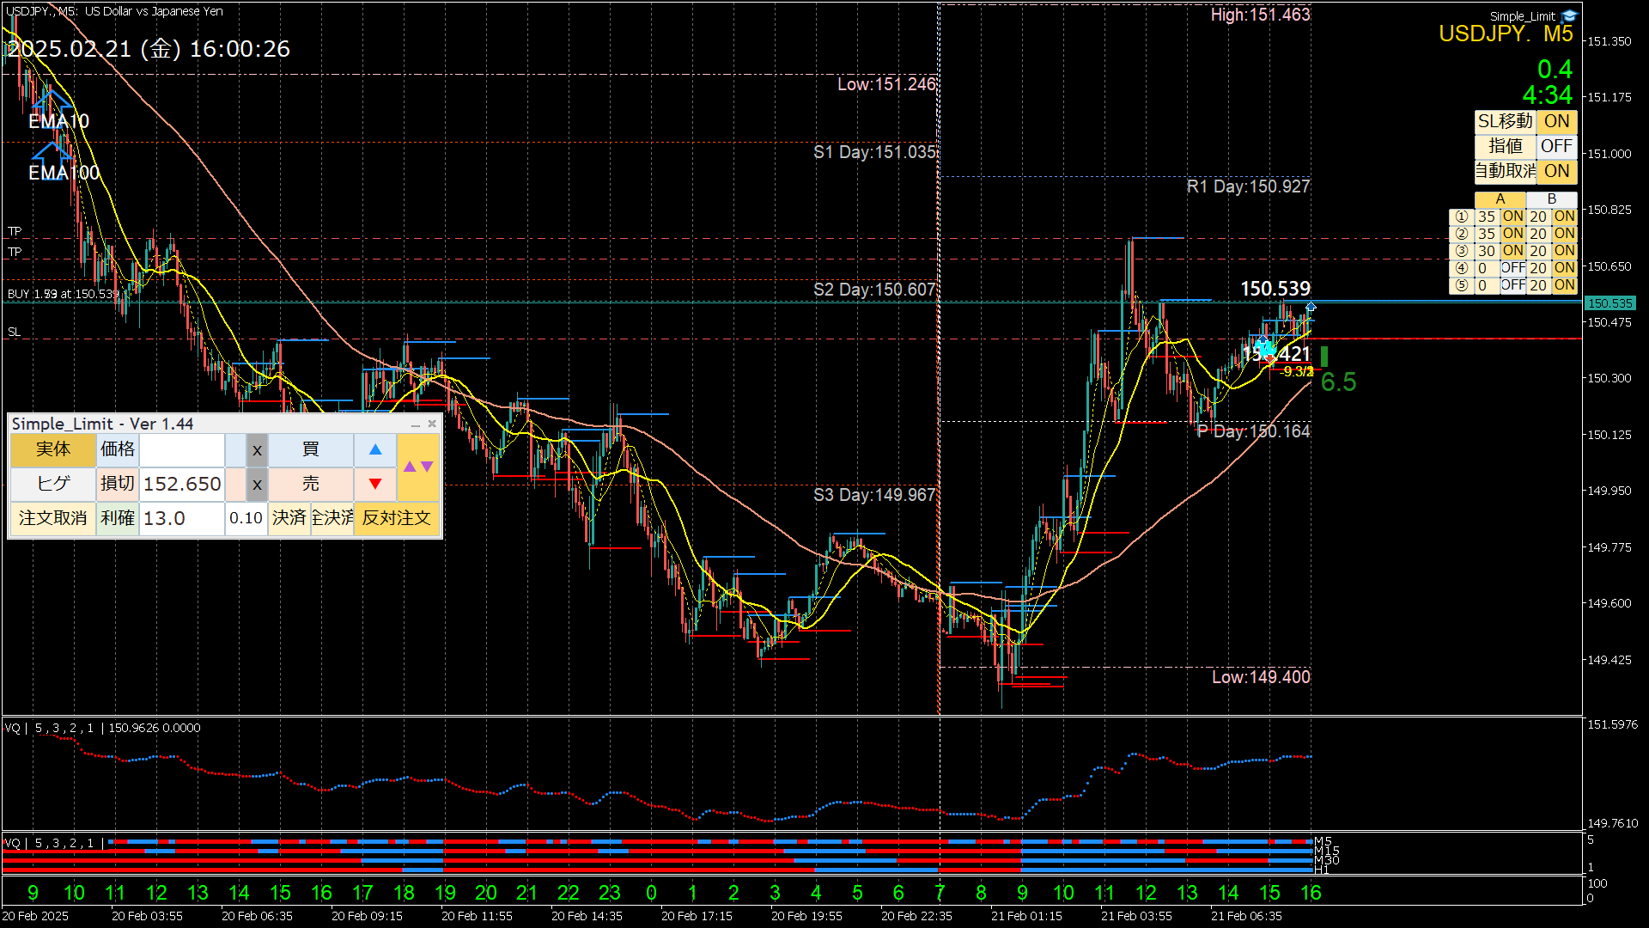Click the 損切 stop-loss value field 152.650

[x=182, y=484]
